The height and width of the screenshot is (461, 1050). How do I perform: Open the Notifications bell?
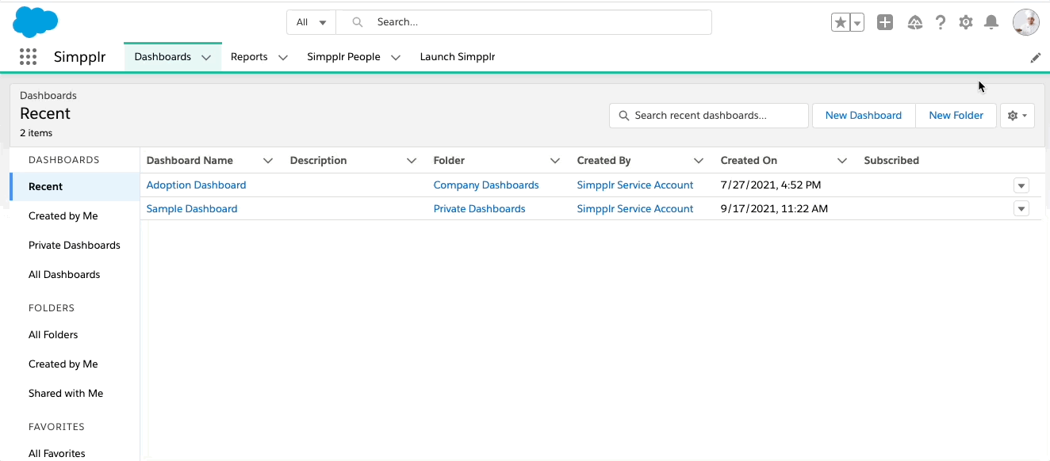point(991,22)
